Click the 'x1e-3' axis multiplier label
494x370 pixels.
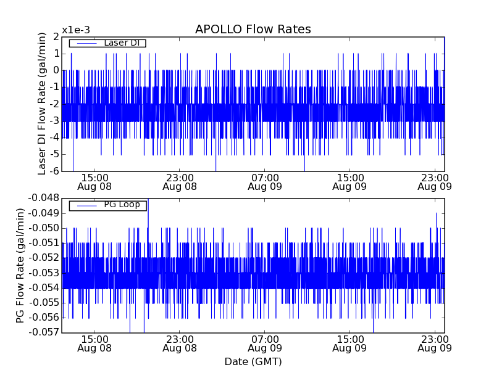click(x=76, y=30)
